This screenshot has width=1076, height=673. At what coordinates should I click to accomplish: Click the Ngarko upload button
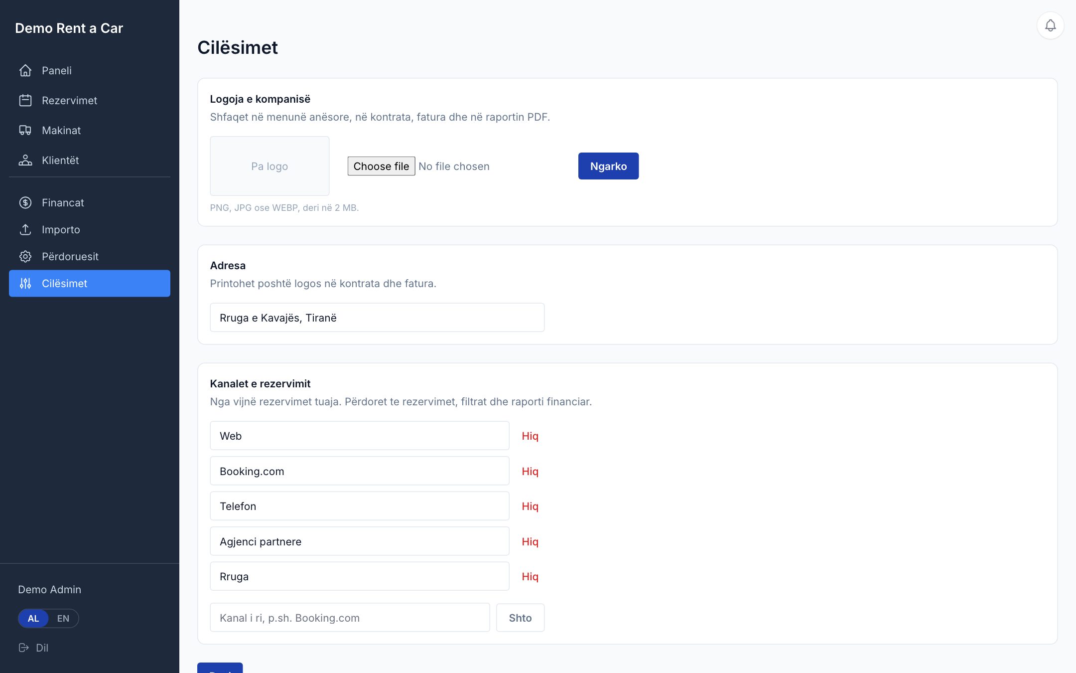pyautogui.click(x=608, y=166)
